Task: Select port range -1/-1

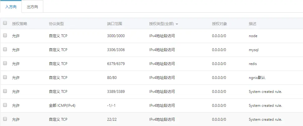Action: coord(111,106)
